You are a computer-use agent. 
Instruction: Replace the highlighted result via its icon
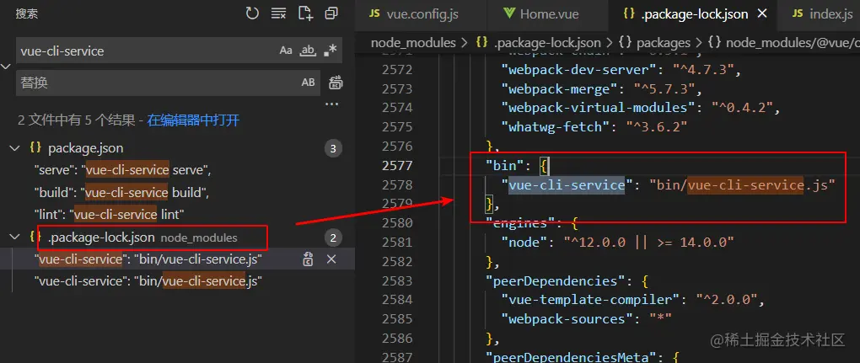click(x=309, y=259)
